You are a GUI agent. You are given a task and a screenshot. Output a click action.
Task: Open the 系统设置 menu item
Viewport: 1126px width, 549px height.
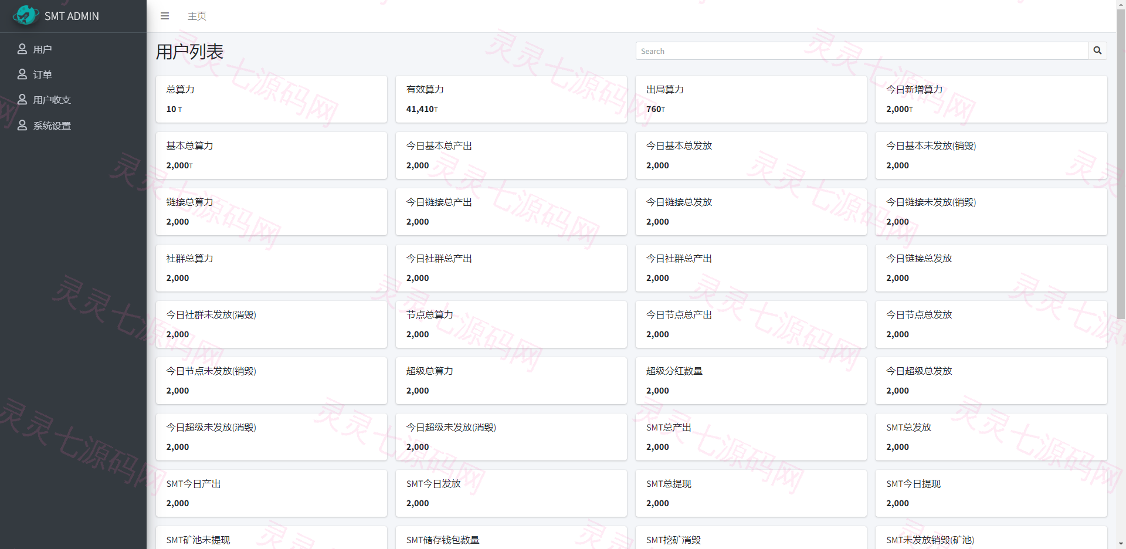(x=73, y=126)
